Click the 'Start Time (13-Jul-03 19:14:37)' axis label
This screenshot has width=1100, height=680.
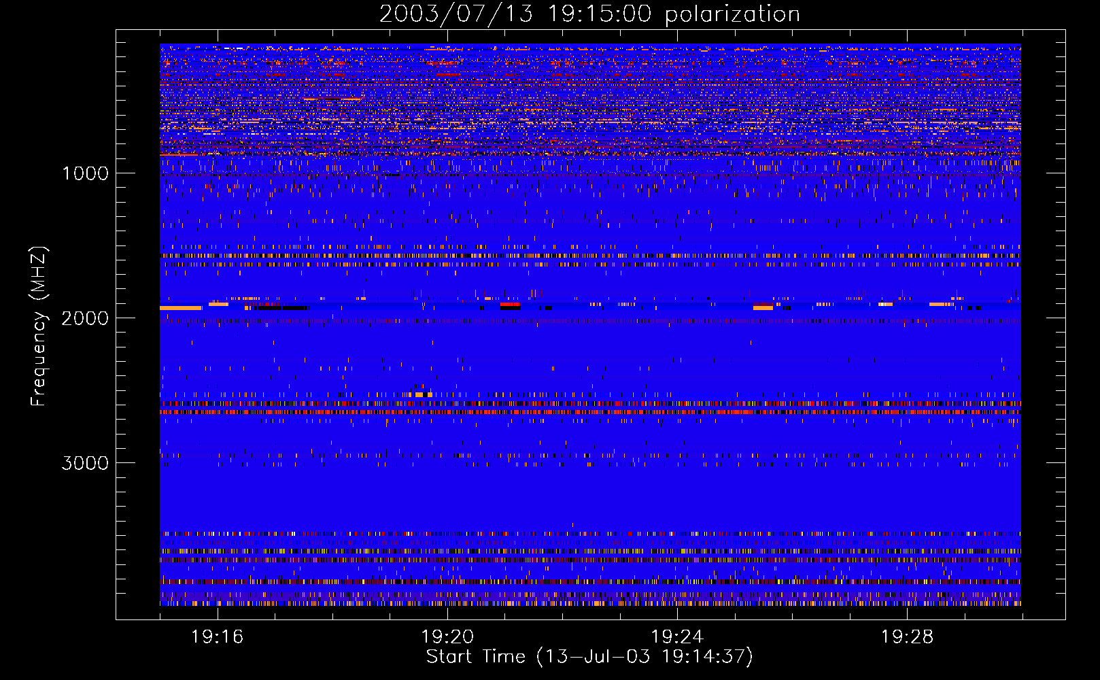pos(589,657)
